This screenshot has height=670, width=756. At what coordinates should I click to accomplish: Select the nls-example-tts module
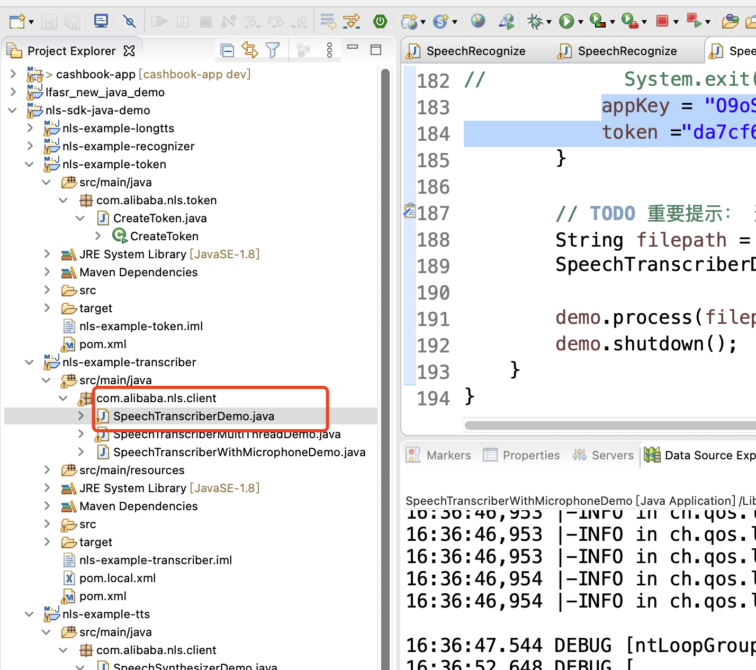pyautogui.click(x=106, y=614)
